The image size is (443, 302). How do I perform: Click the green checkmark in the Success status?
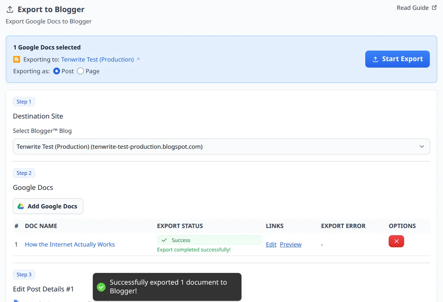click(x=164, y=240)
